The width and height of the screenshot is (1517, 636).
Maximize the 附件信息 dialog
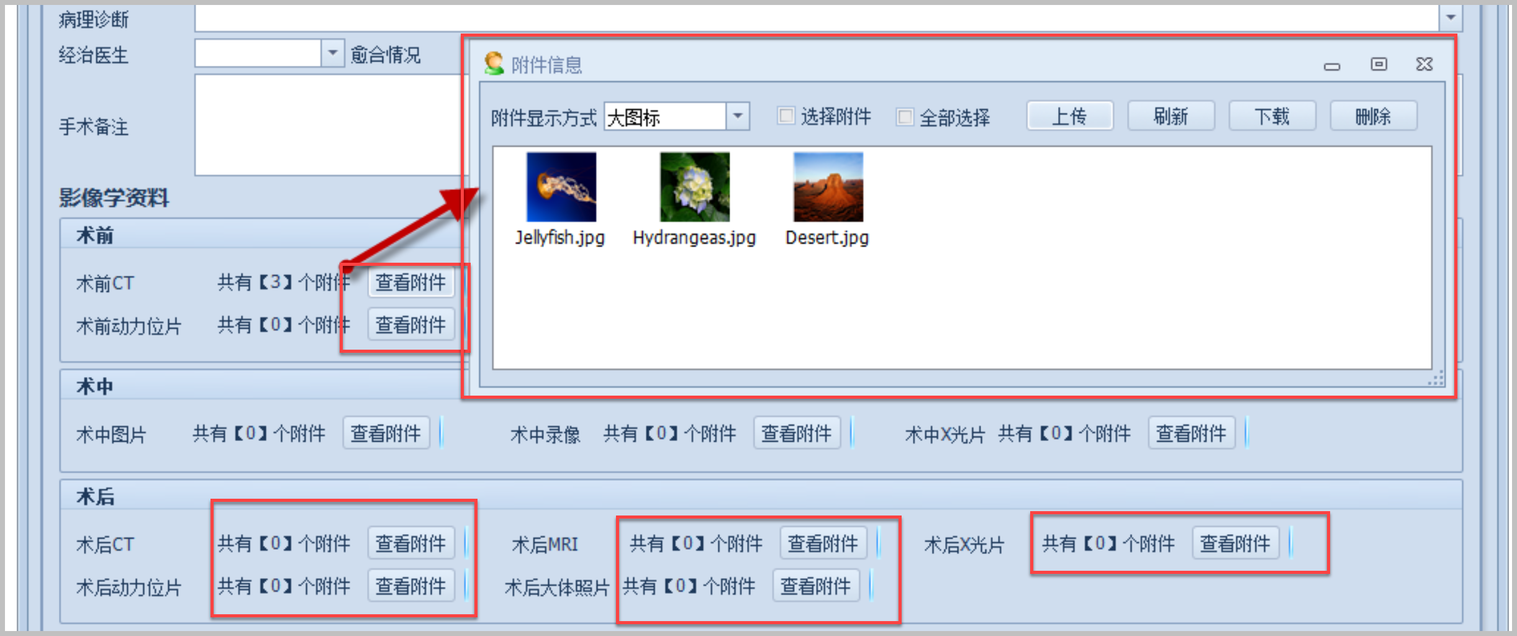(1379, 64)
